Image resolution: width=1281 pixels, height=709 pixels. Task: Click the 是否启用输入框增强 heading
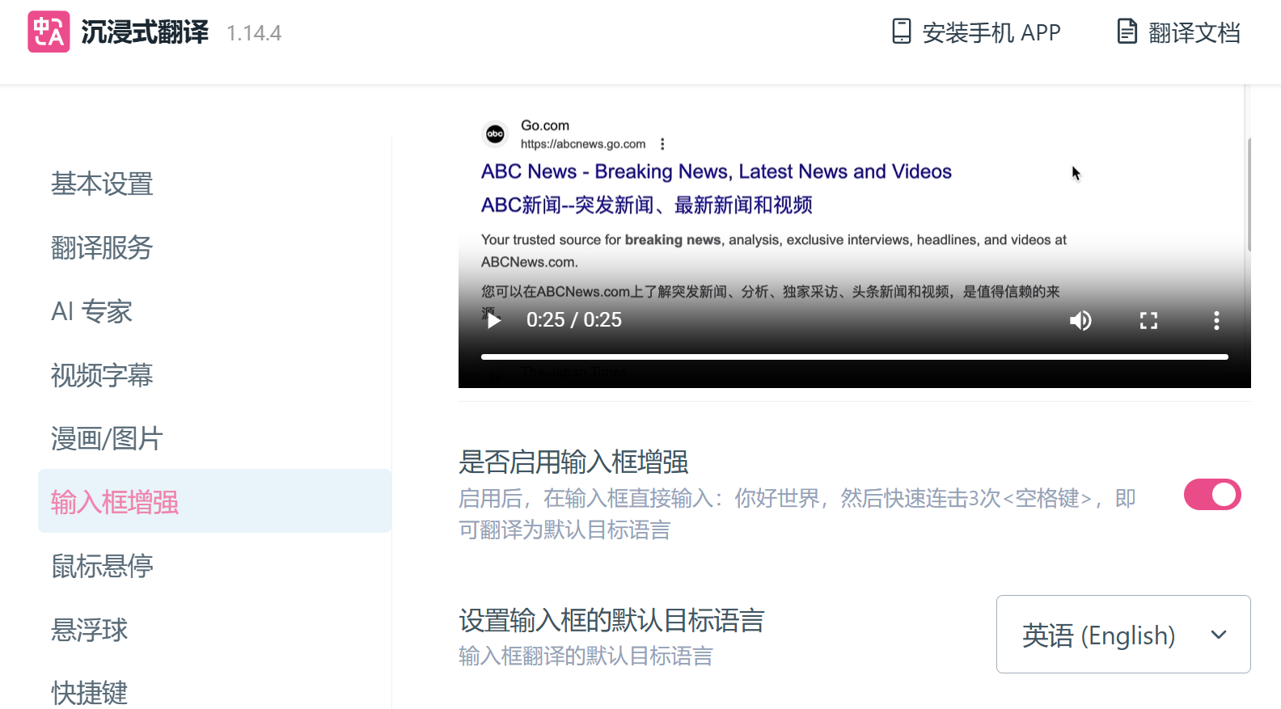coord(573,462)
